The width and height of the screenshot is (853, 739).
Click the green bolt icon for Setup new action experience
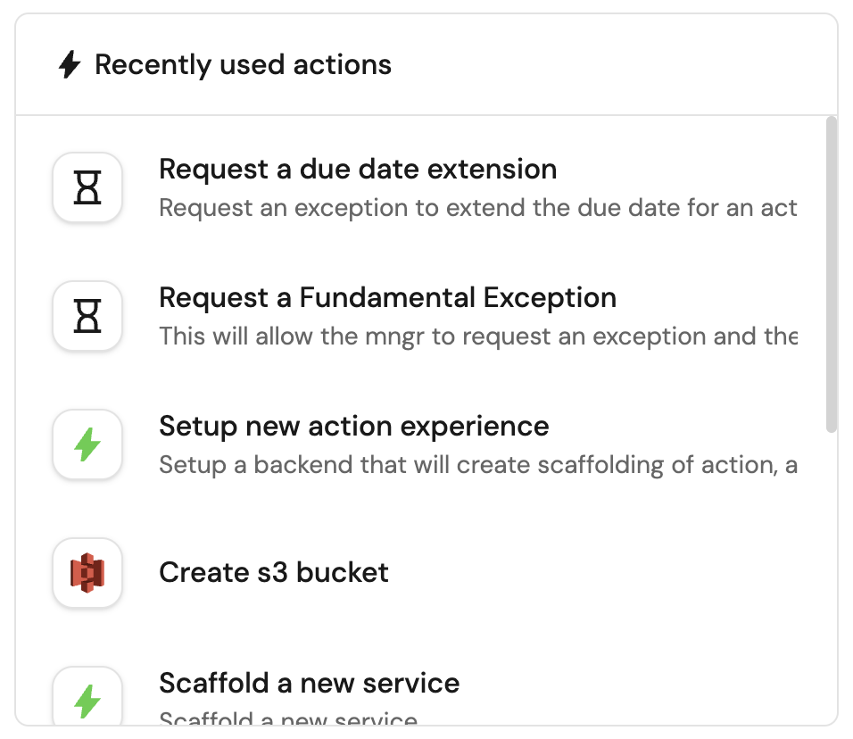tap(87, 444)
